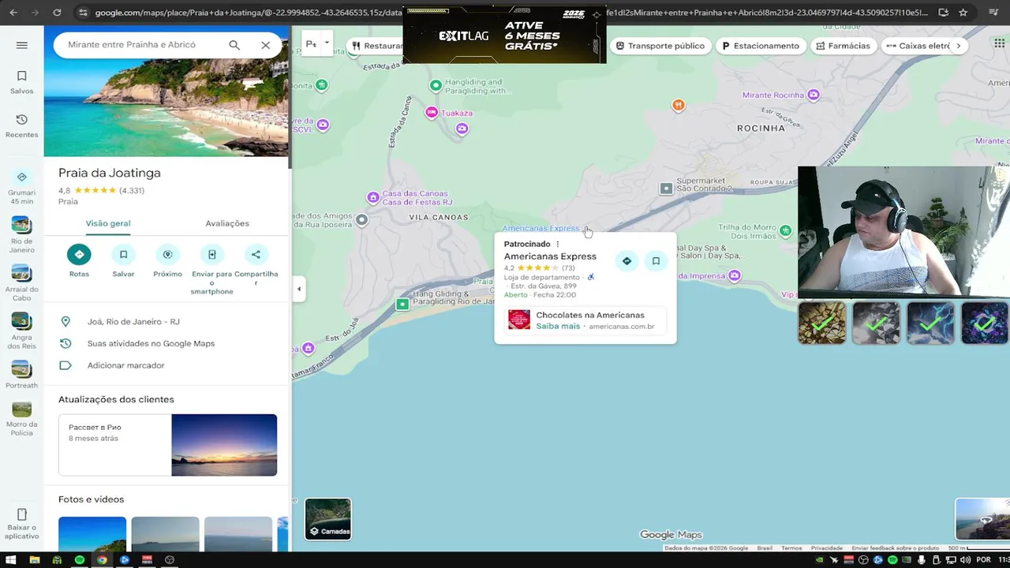This screenshot has width=1010, height=568.
Task: Select Farmácias filter chip
Action: pos(843,46)
